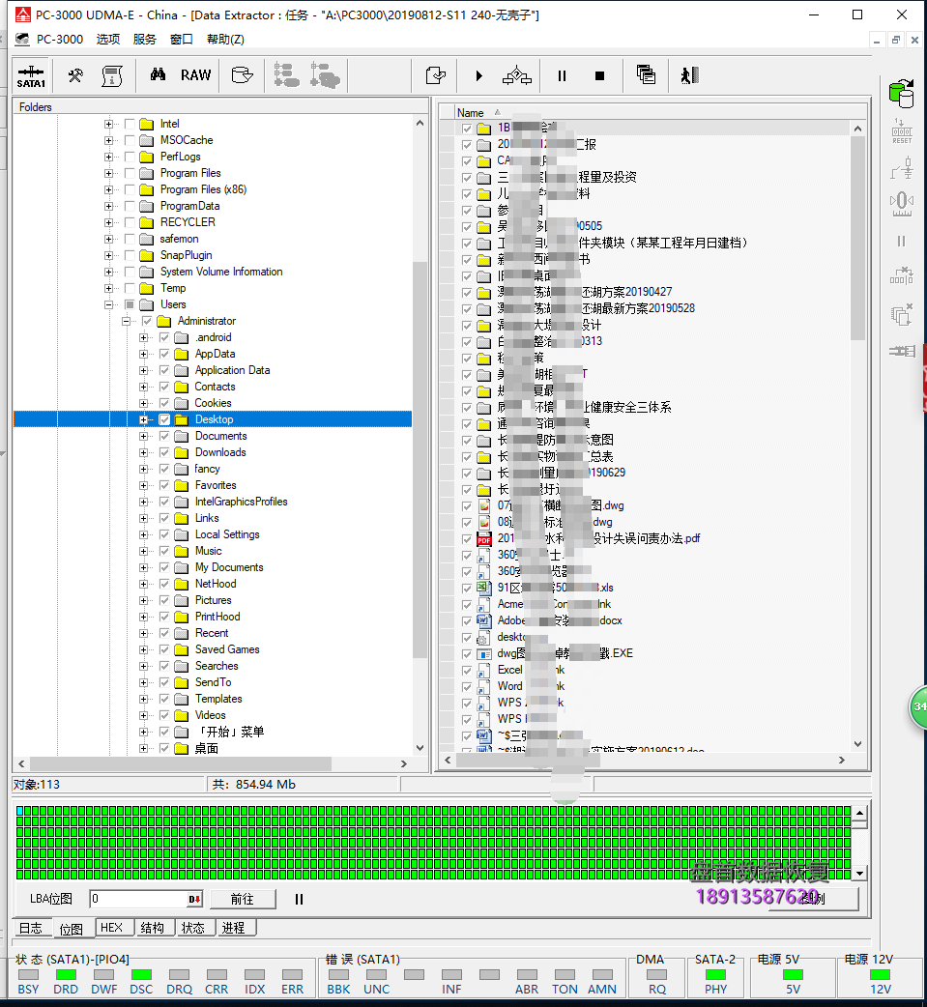The width and height of the screenshot is (927, 1007).
Task: Toggle the Downloads folder checkbox
Action: tap(164, 452)
